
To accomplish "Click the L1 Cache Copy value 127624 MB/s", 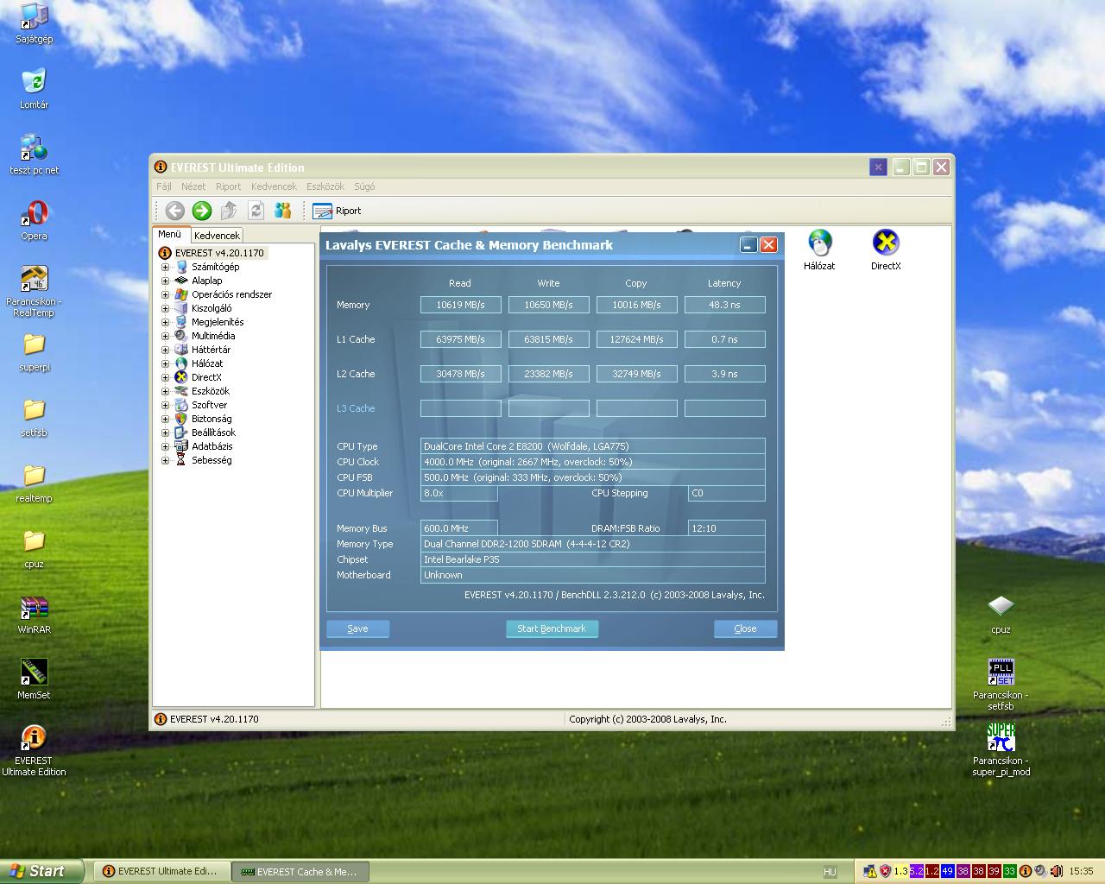I will pyautogui.click(x=636, y=339).
